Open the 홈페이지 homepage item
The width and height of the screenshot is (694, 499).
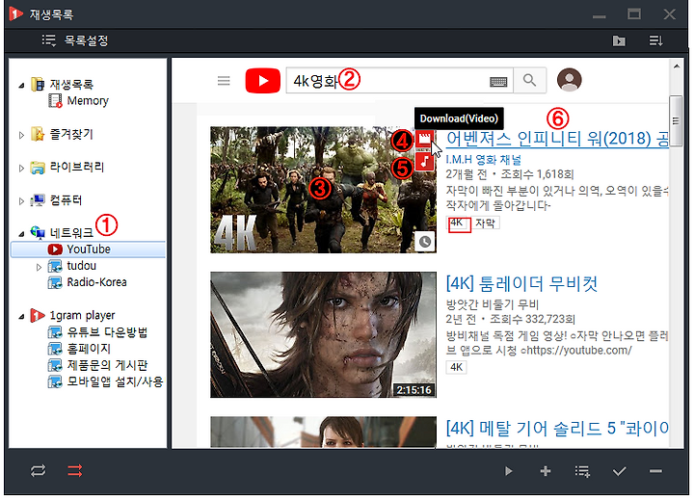click(x=79, y=349)
